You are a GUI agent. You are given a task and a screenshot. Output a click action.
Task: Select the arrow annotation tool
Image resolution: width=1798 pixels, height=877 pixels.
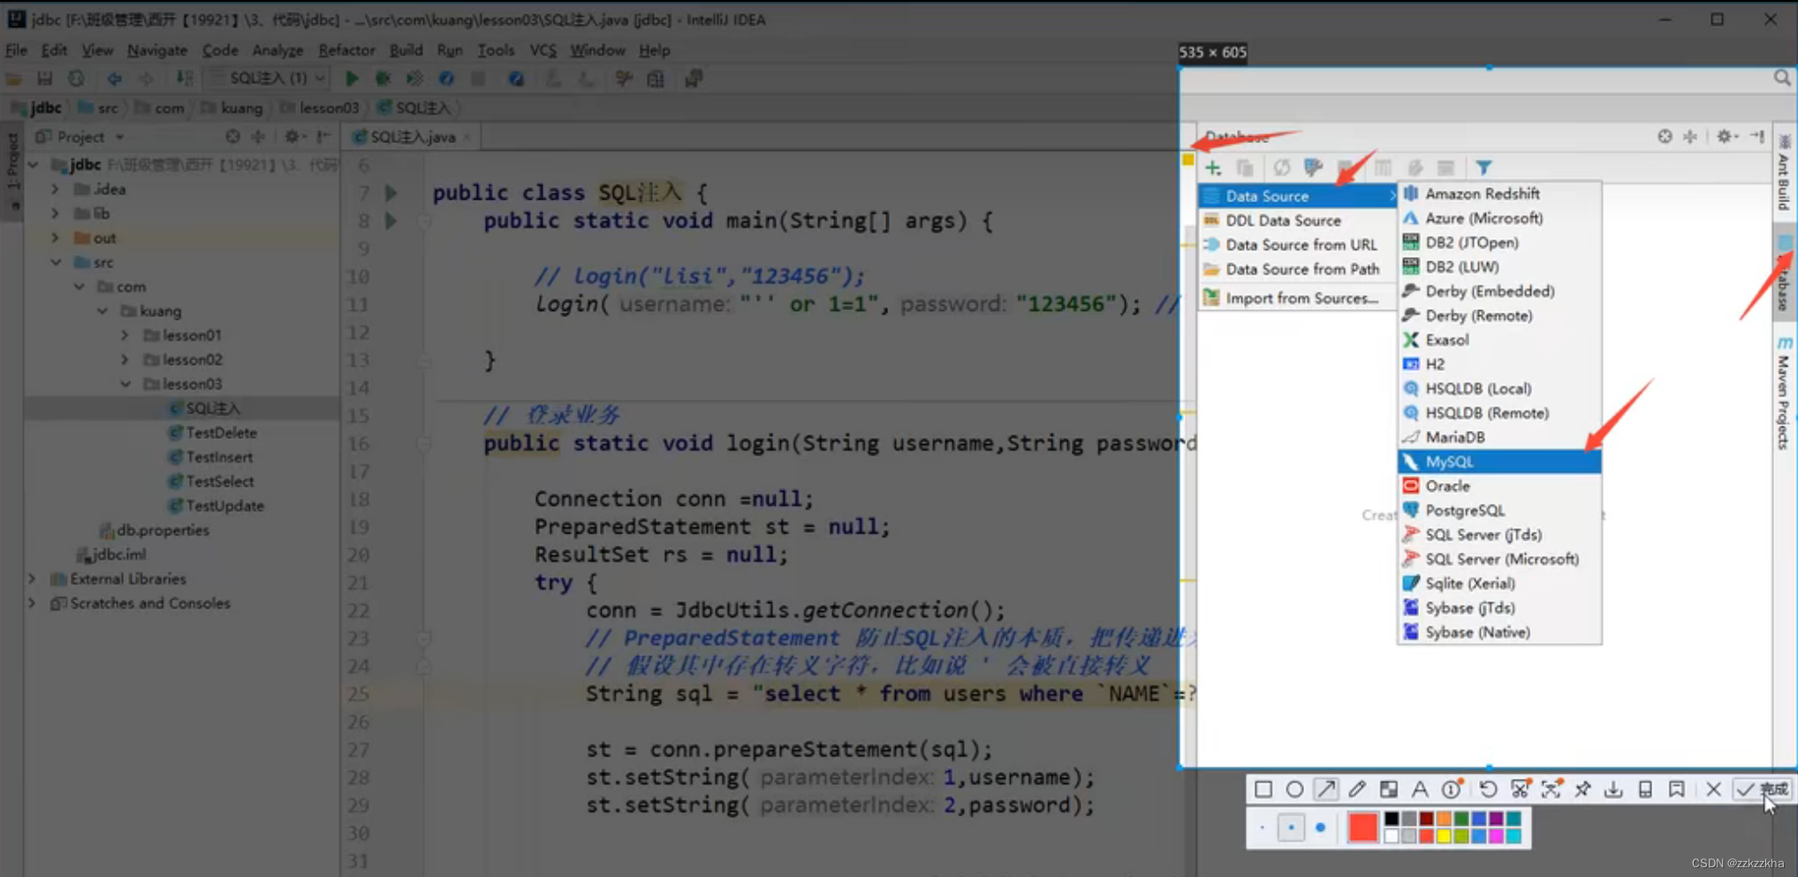click(x=1326, y=790)
